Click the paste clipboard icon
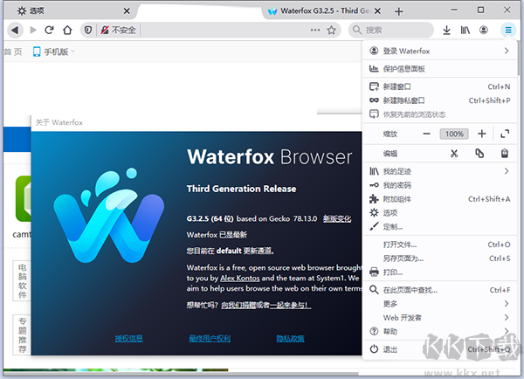 click(x=505, y=154)
